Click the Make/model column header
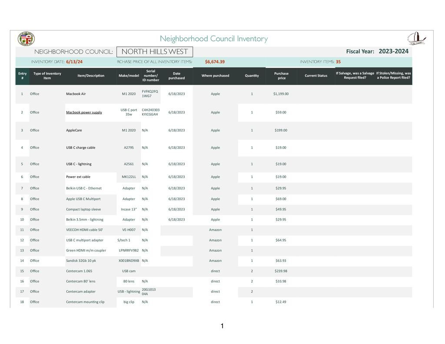This screenshot has width=445, height=344. (129, 76)
